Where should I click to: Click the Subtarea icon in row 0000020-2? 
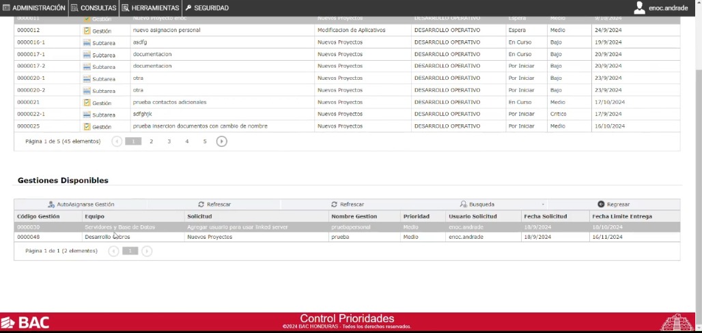[87, 91]
